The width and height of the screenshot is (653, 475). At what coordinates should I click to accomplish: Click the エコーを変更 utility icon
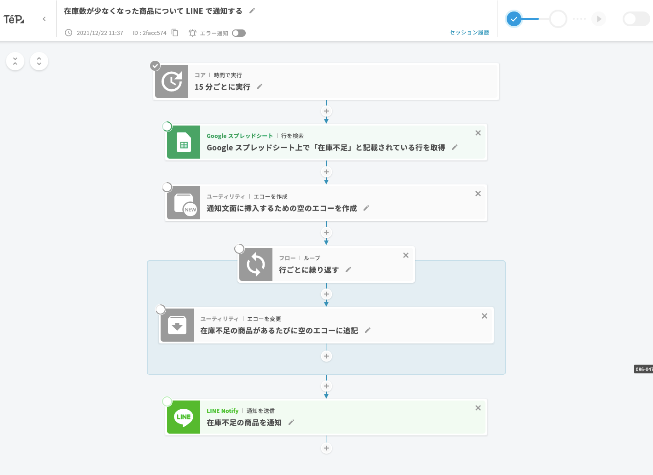[x=177, y=325]
